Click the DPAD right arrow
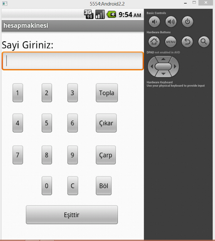The height and width of the screenshot is (241, 215). [175, 67]
